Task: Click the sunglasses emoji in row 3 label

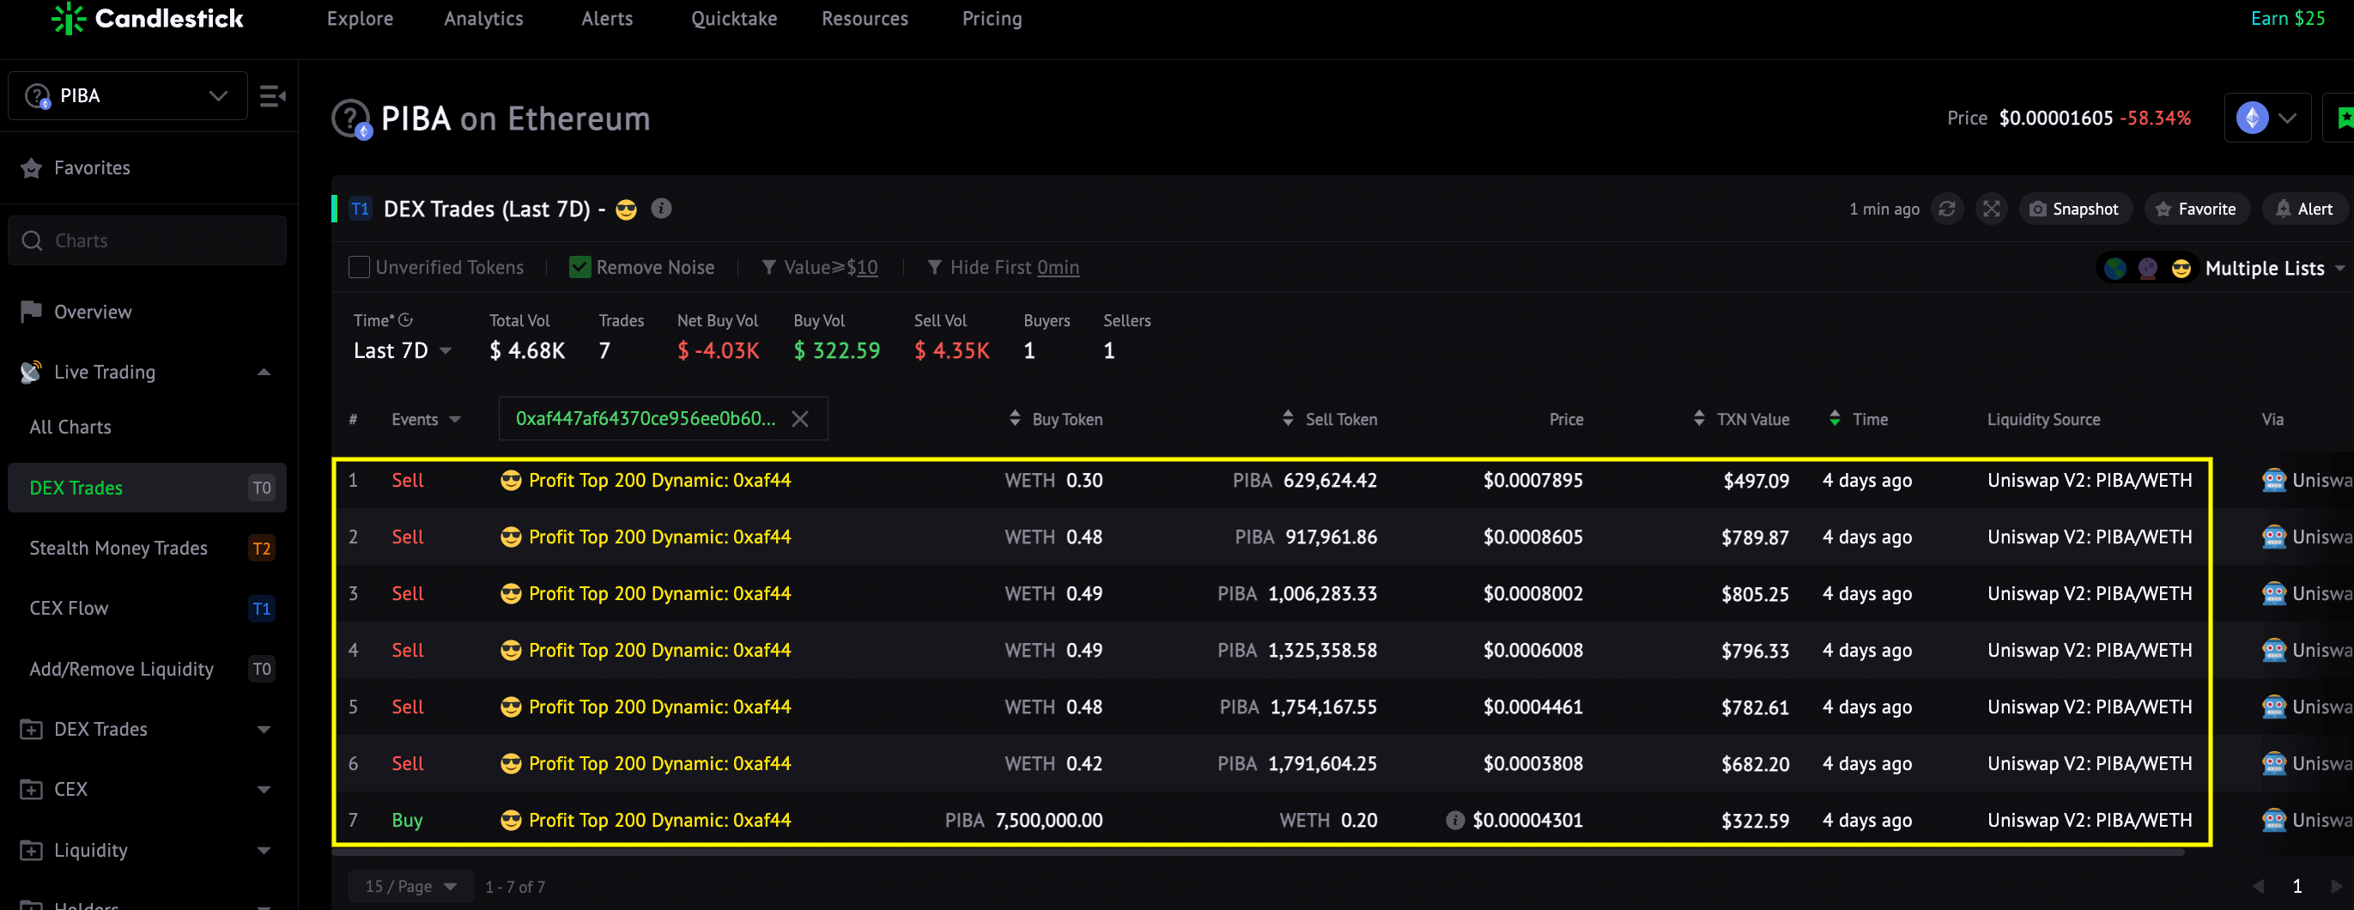Action: (x=511, y=594)
